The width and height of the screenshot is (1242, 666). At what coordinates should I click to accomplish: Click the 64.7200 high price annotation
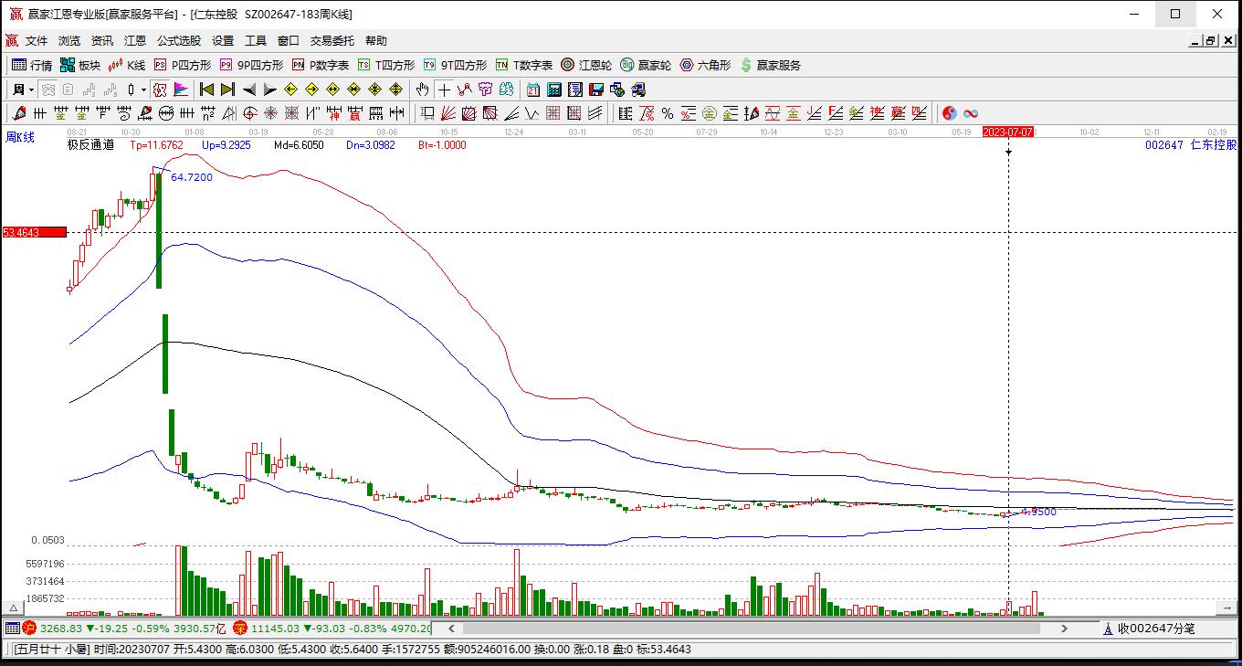click(192, 177)
